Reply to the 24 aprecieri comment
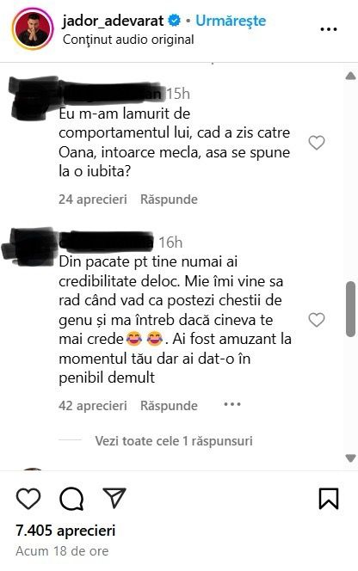 click(x=169, y=200)
